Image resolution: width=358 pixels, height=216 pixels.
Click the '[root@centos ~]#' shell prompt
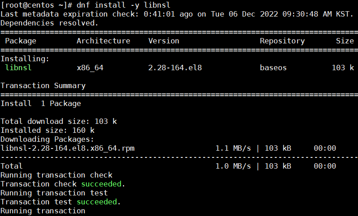(x=37, y=5)
